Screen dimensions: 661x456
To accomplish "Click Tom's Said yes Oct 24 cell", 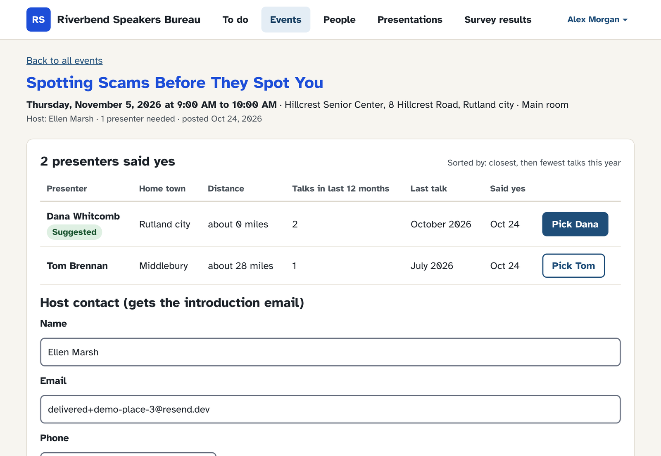I will [x=505, y=266].
